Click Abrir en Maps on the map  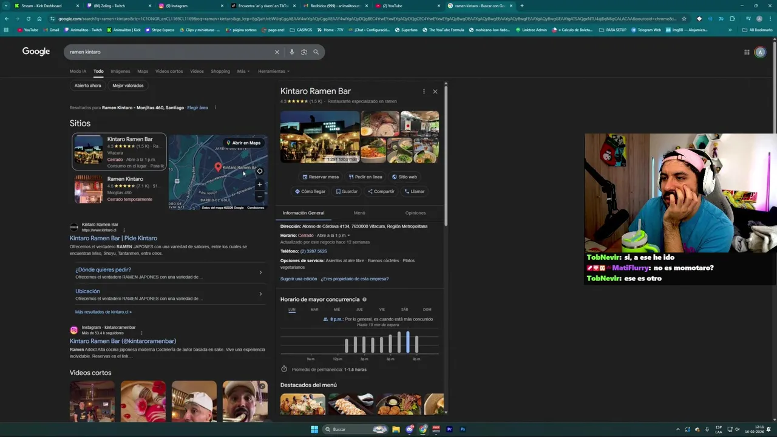point(243,143)
